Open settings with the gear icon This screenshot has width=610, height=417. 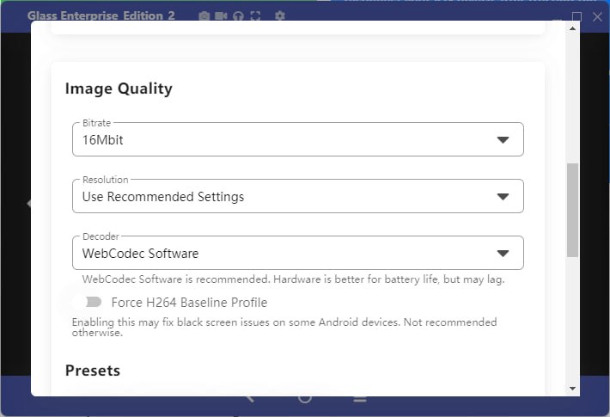[x=280, y=15]
